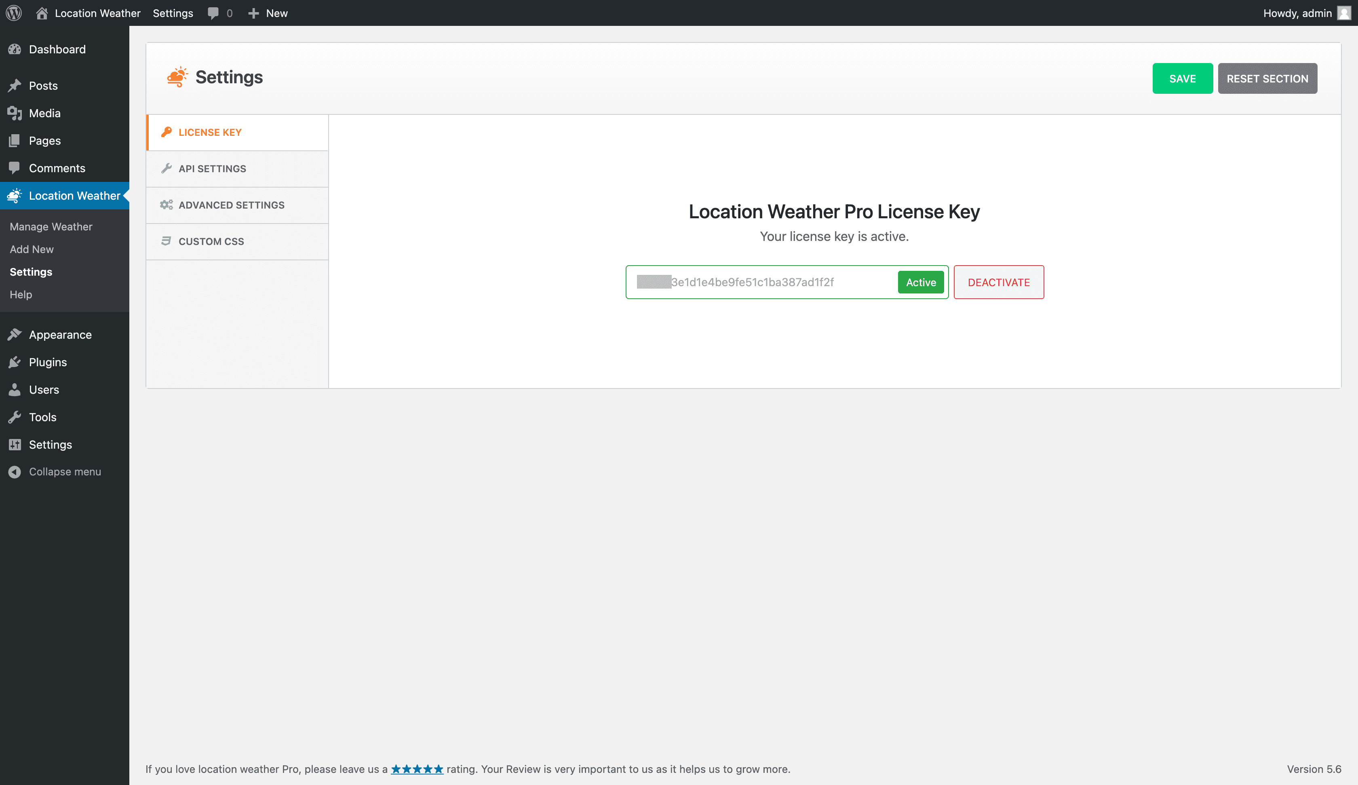
Task: Click the WordPress logo icon
Action: (13, 13)
